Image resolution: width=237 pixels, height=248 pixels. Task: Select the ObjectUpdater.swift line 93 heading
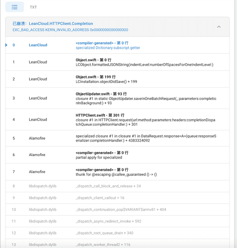pos(101,94)
